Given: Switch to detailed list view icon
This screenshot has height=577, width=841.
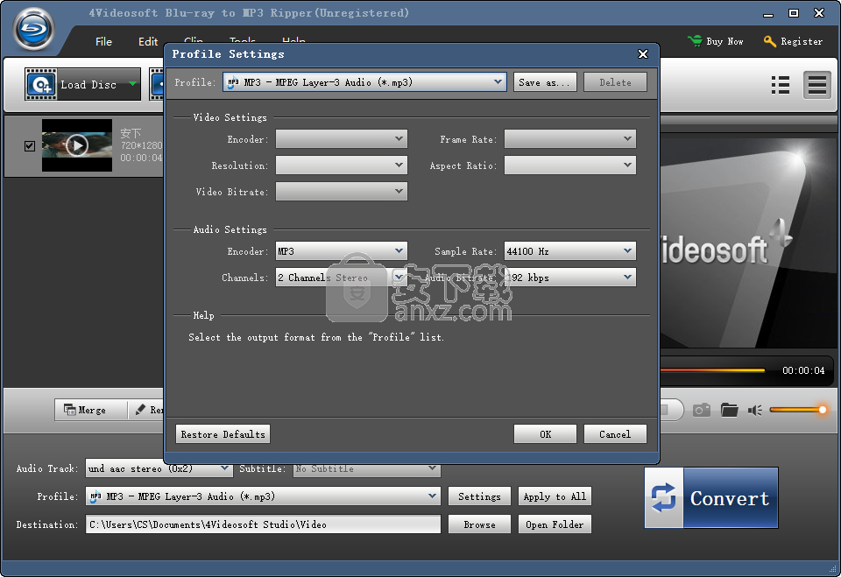Looking at the screenshot, I should [781, 85].
